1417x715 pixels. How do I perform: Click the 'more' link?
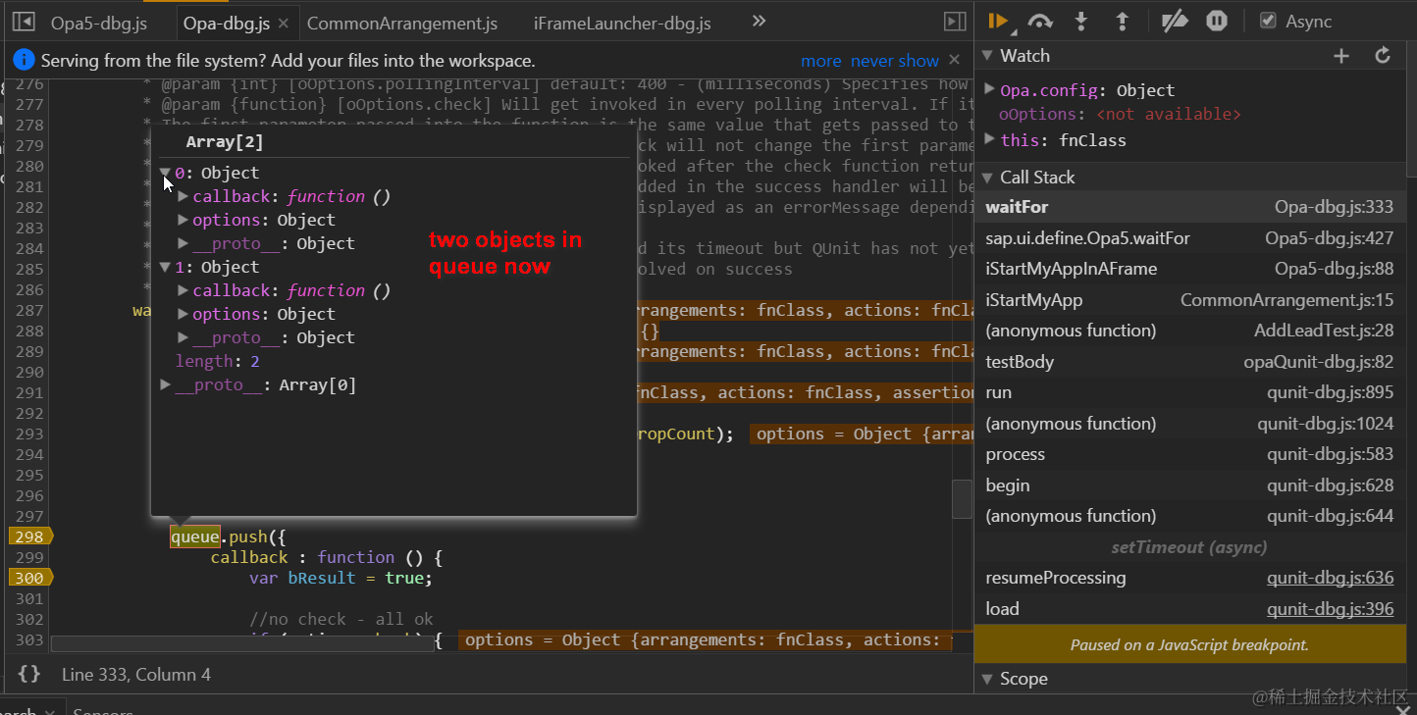point(821,61)
